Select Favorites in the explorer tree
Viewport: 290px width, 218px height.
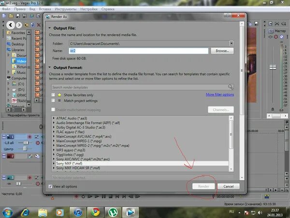tap(18, 32)
